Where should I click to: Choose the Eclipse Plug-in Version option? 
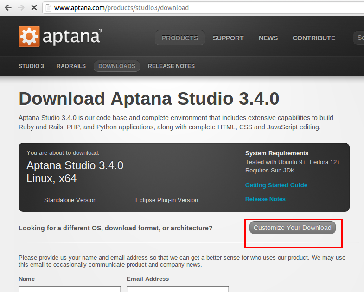(x=166, y=200)
